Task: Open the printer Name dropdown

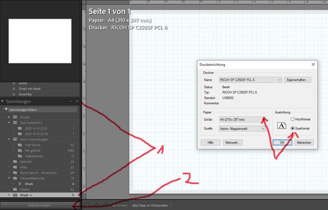Action: coord(250,80)
